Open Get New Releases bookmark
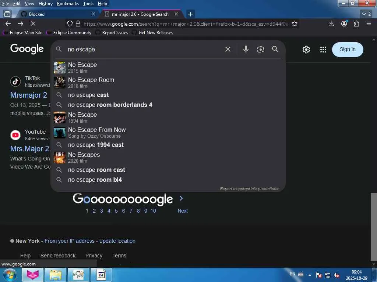 [x=152, y=33]
